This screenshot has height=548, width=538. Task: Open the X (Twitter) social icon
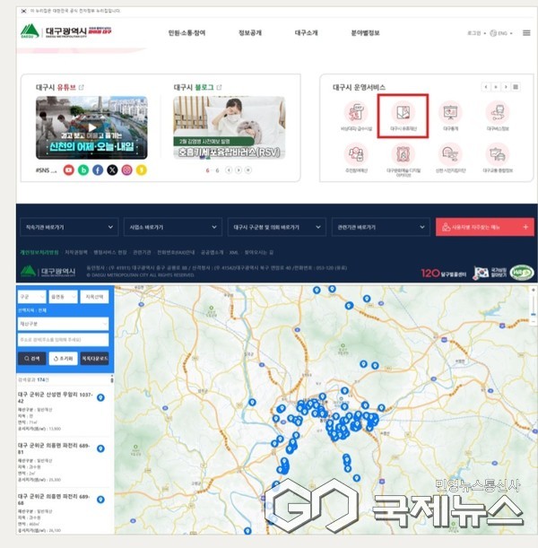(112, 170)
